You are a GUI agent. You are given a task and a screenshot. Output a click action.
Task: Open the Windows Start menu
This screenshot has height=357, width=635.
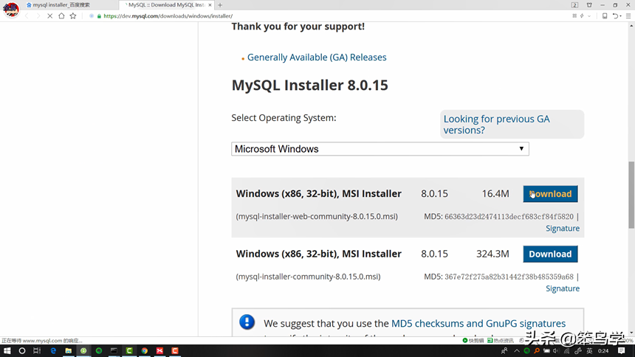(7, 350)
